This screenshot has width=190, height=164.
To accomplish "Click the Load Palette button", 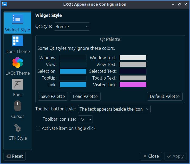I will pos(85,96).
